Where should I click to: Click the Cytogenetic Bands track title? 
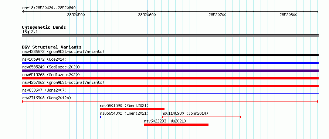click(x=44, y=27)
